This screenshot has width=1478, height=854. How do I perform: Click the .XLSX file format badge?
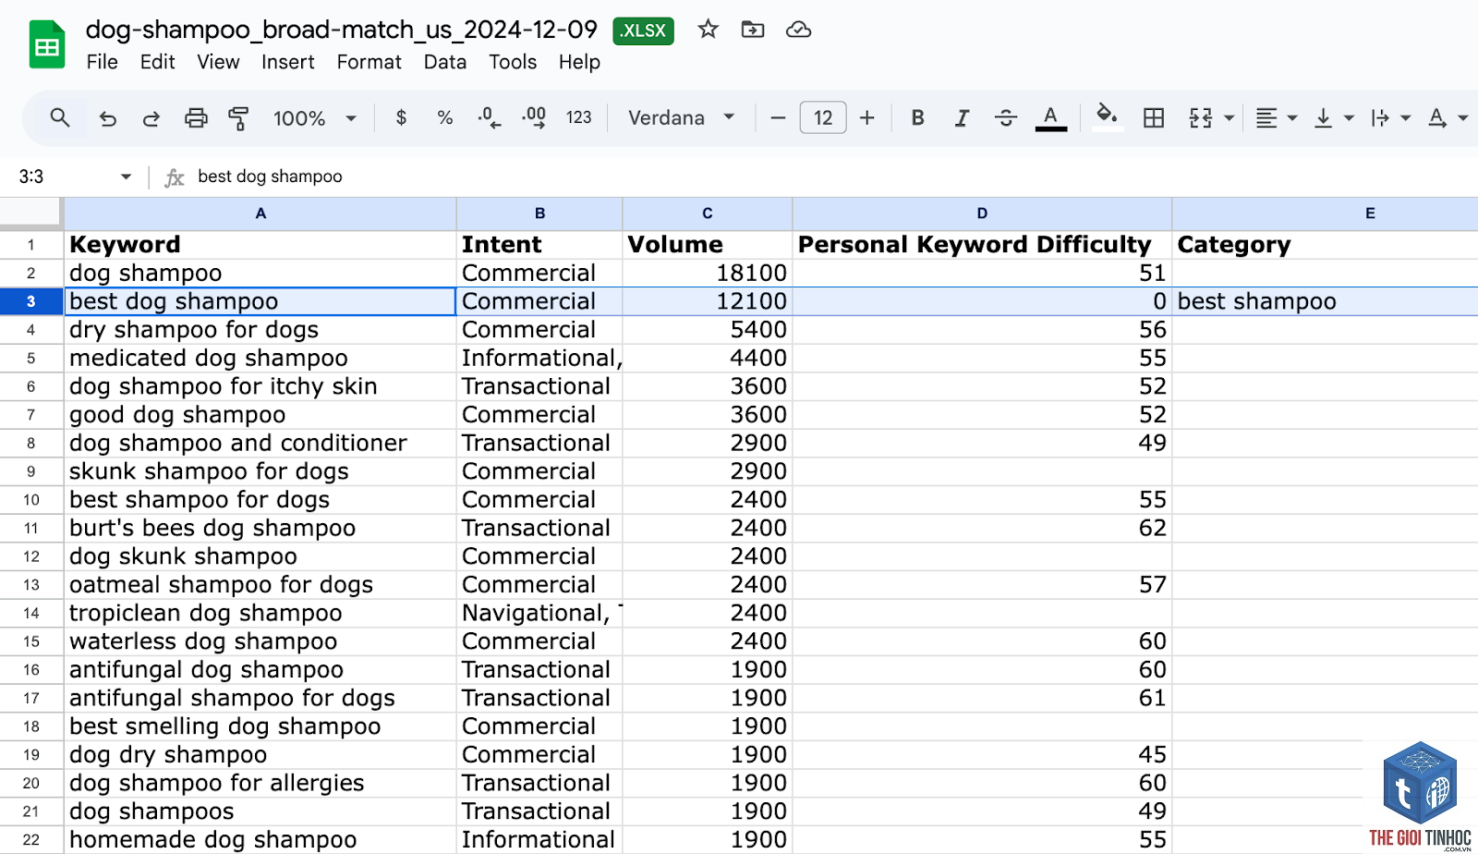(x=643, y=30)
